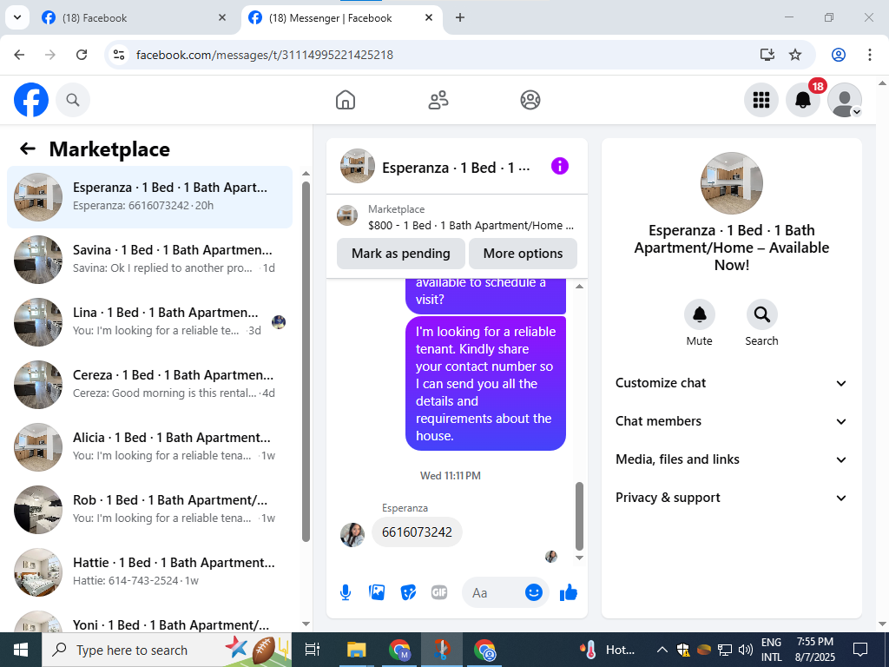
Task: Select the Esperanza conversation in the list
Action: pos(149,197)
